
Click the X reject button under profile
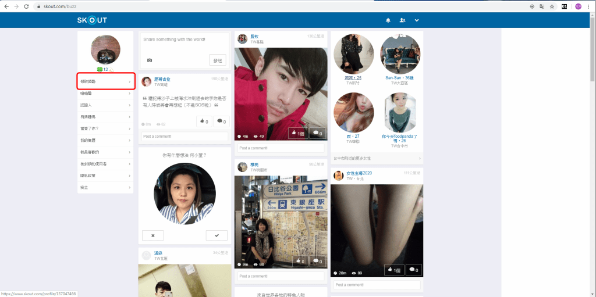[152, 235]
